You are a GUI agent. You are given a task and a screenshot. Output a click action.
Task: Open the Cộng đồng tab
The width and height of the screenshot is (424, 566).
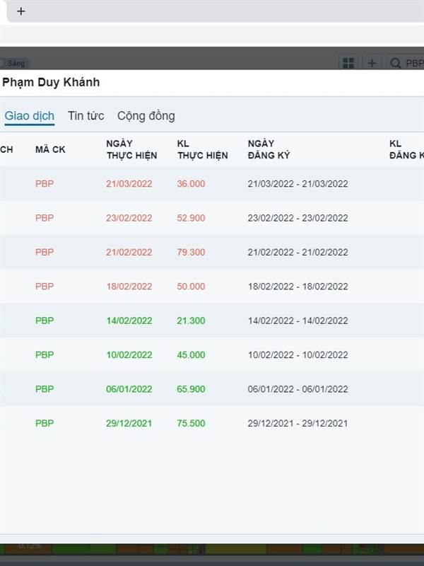[x=146, y=116]
